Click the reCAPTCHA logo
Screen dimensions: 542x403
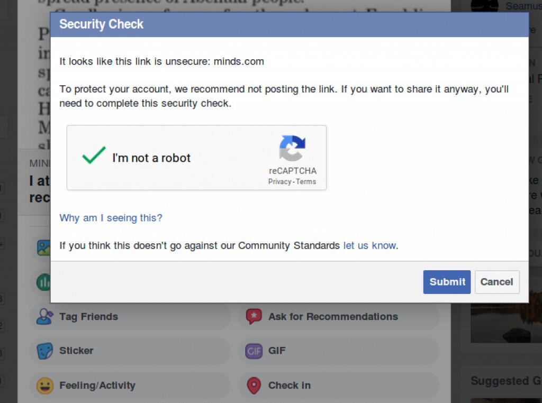(x=292, y=148)
